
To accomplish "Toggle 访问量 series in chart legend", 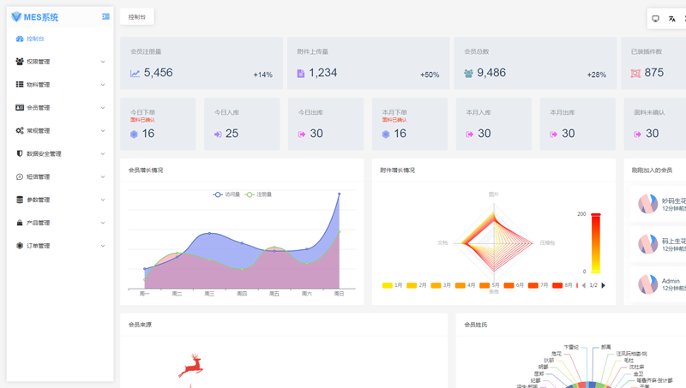I will pos(226,194).
